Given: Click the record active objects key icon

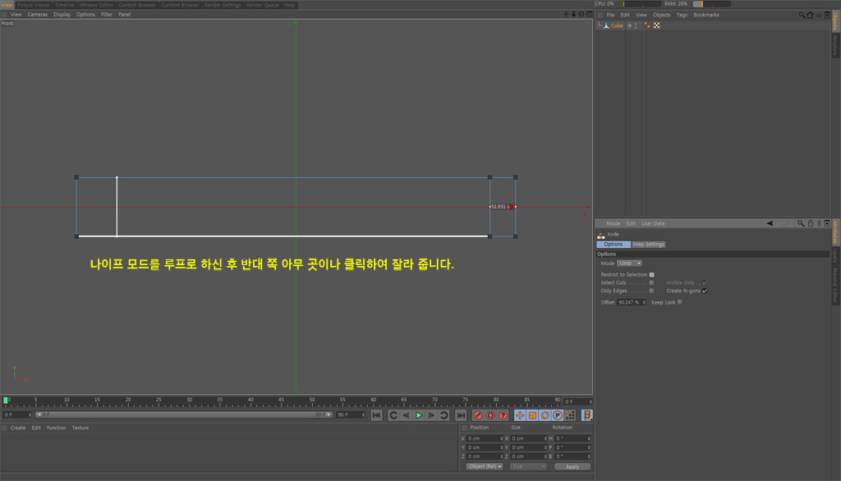Looking at the screenshot, I should click(x=478, y=415).
